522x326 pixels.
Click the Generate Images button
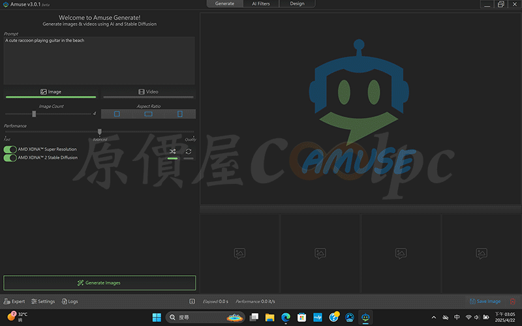coord(100,283)
